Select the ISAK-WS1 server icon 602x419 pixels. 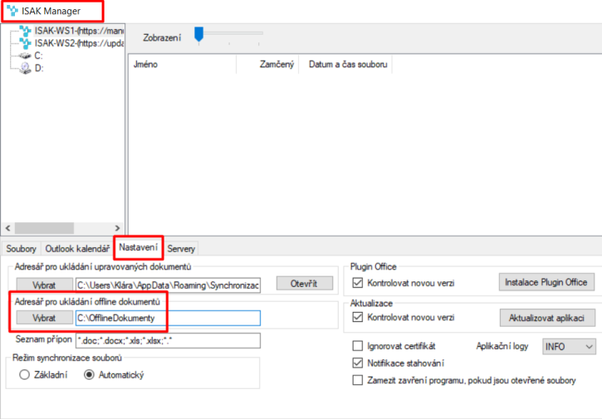26,31
